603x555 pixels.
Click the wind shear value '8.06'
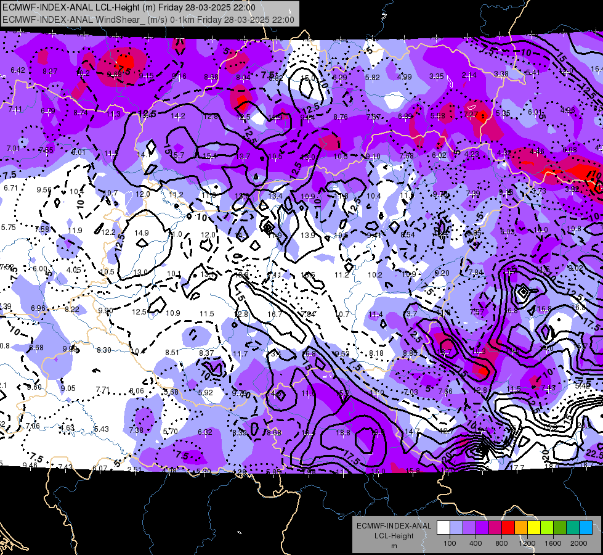(137, 391)
